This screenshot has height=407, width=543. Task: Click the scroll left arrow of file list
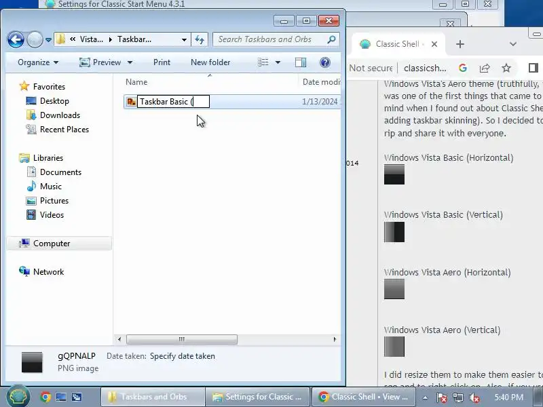119,339
